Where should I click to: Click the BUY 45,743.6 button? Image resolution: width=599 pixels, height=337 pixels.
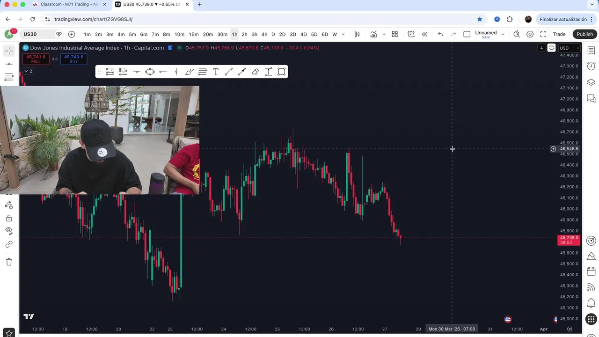click(x=73, y=59)
